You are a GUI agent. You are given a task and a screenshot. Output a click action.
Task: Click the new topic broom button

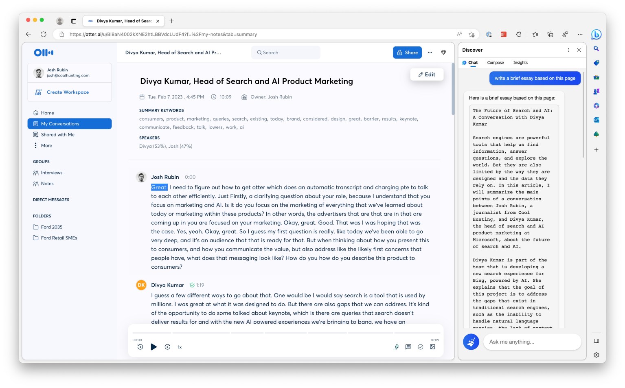[x=471, y=342]
